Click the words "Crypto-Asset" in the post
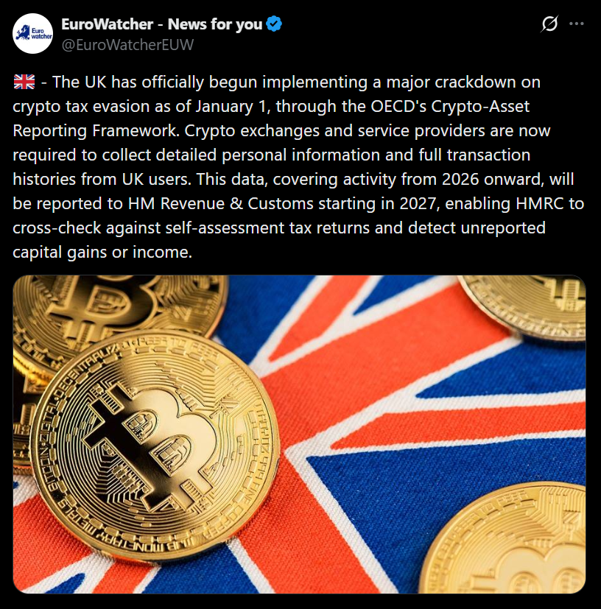 pos(480,107)
